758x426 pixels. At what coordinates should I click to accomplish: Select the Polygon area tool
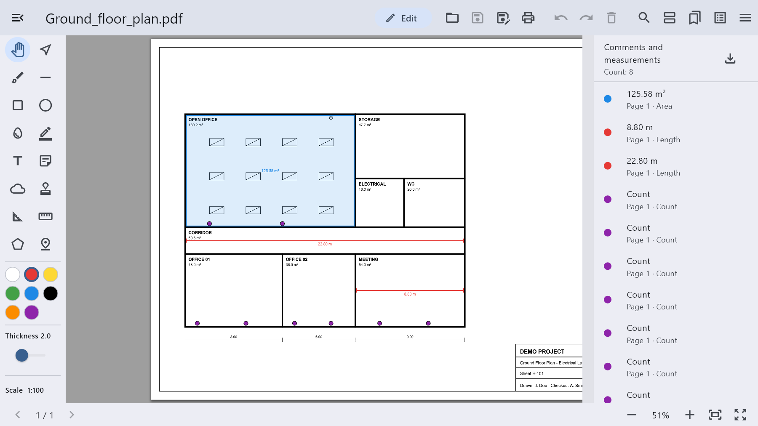[18, 244]
